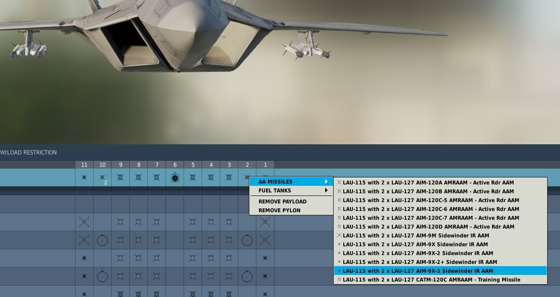Select the AIM-9X Sidewinder IR AAM entry
The width and height of the screenshot is (560, 297).
(x=440, y=244)
